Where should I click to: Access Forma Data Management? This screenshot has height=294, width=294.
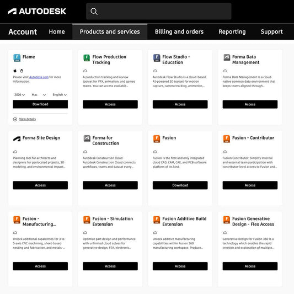250,104
